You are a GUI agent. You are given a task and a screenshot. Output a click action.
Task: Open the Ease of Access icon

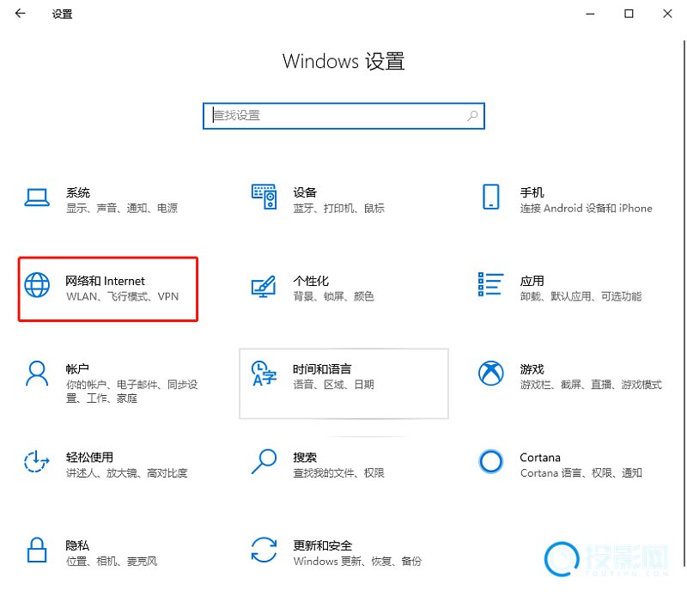coord(36,462)
